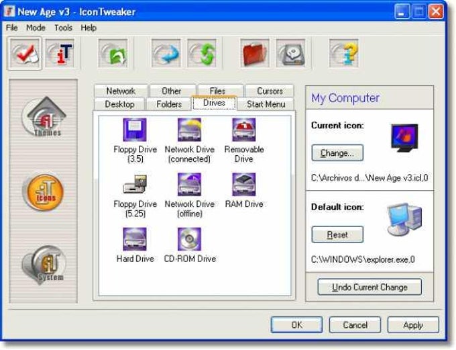Click the green curved-arrow page toolbar icon
The height and width of the screenshot is (350, 456).
tap(113, 53)
